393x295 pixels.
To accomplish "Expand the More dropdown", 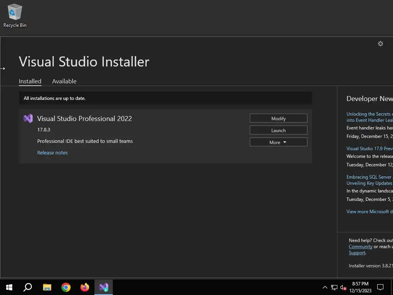I will [x=279, y=142].
